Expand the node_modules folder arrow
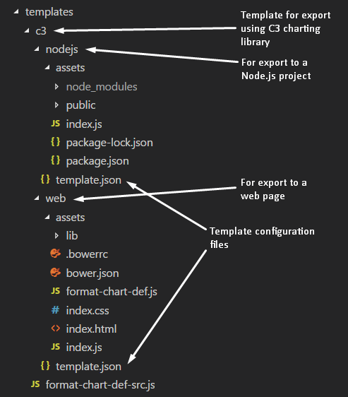 [56, 87]
